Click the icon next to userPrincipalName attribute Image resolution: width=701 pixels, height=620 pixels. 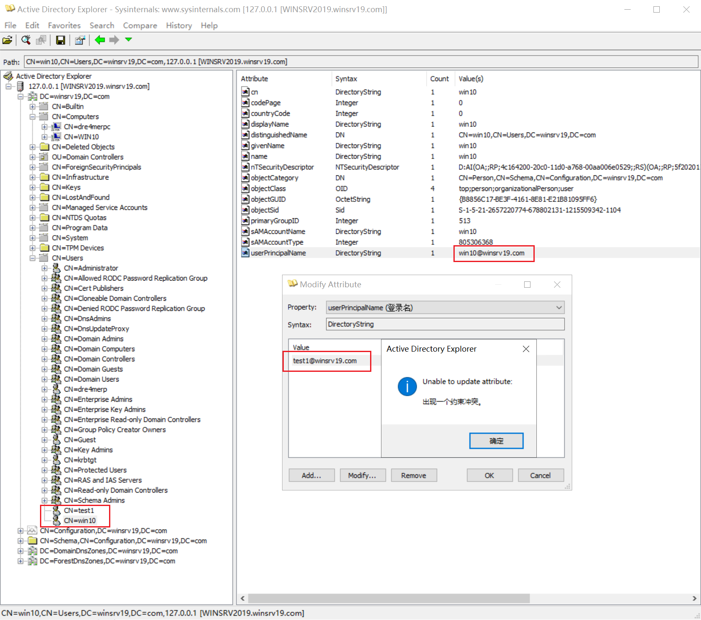point(245,253)
